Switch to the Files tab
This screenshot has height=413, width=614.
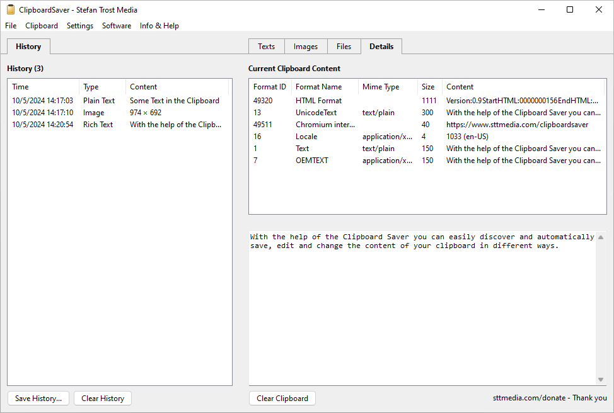coord(344,47)
